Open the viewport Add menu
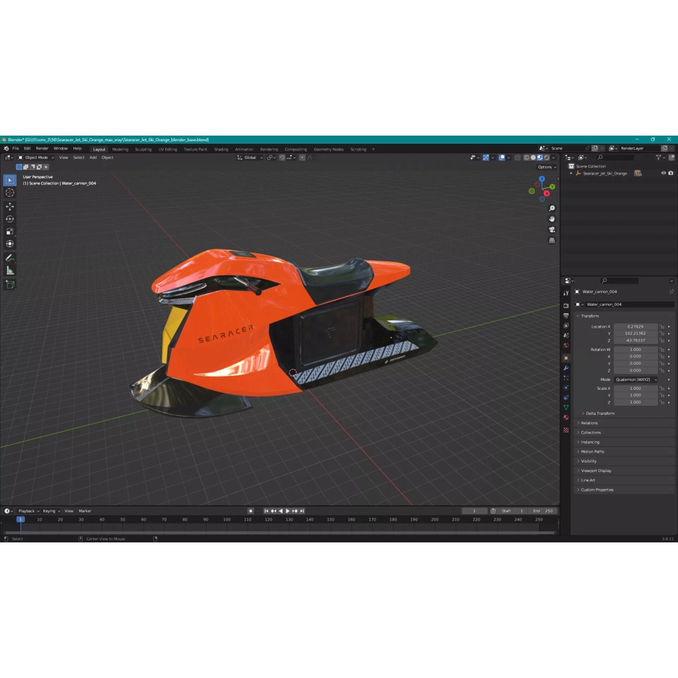 93,158
